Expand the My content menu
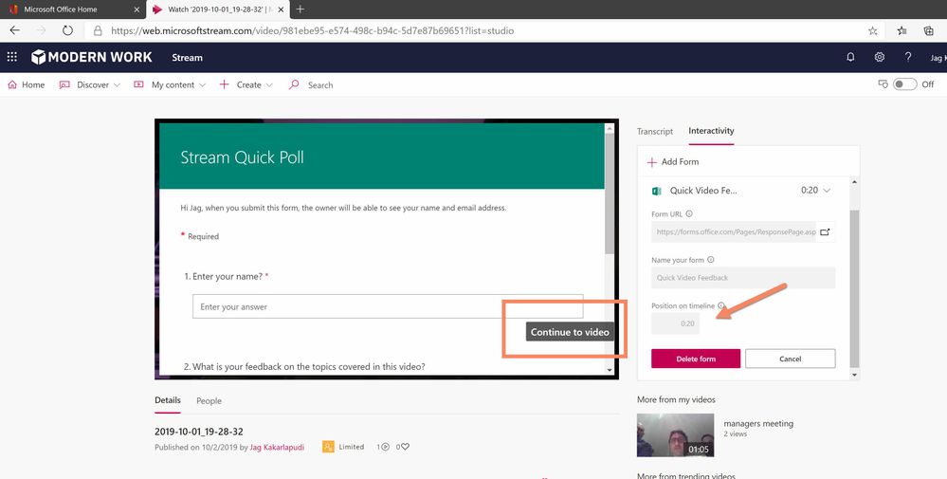Viewport: 947px width, 479px height. [x=170, y=84]
